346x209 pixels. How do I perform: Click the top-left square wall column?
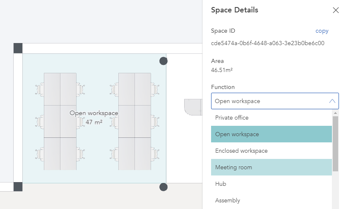pyautogui.click(x=18, y=48)
